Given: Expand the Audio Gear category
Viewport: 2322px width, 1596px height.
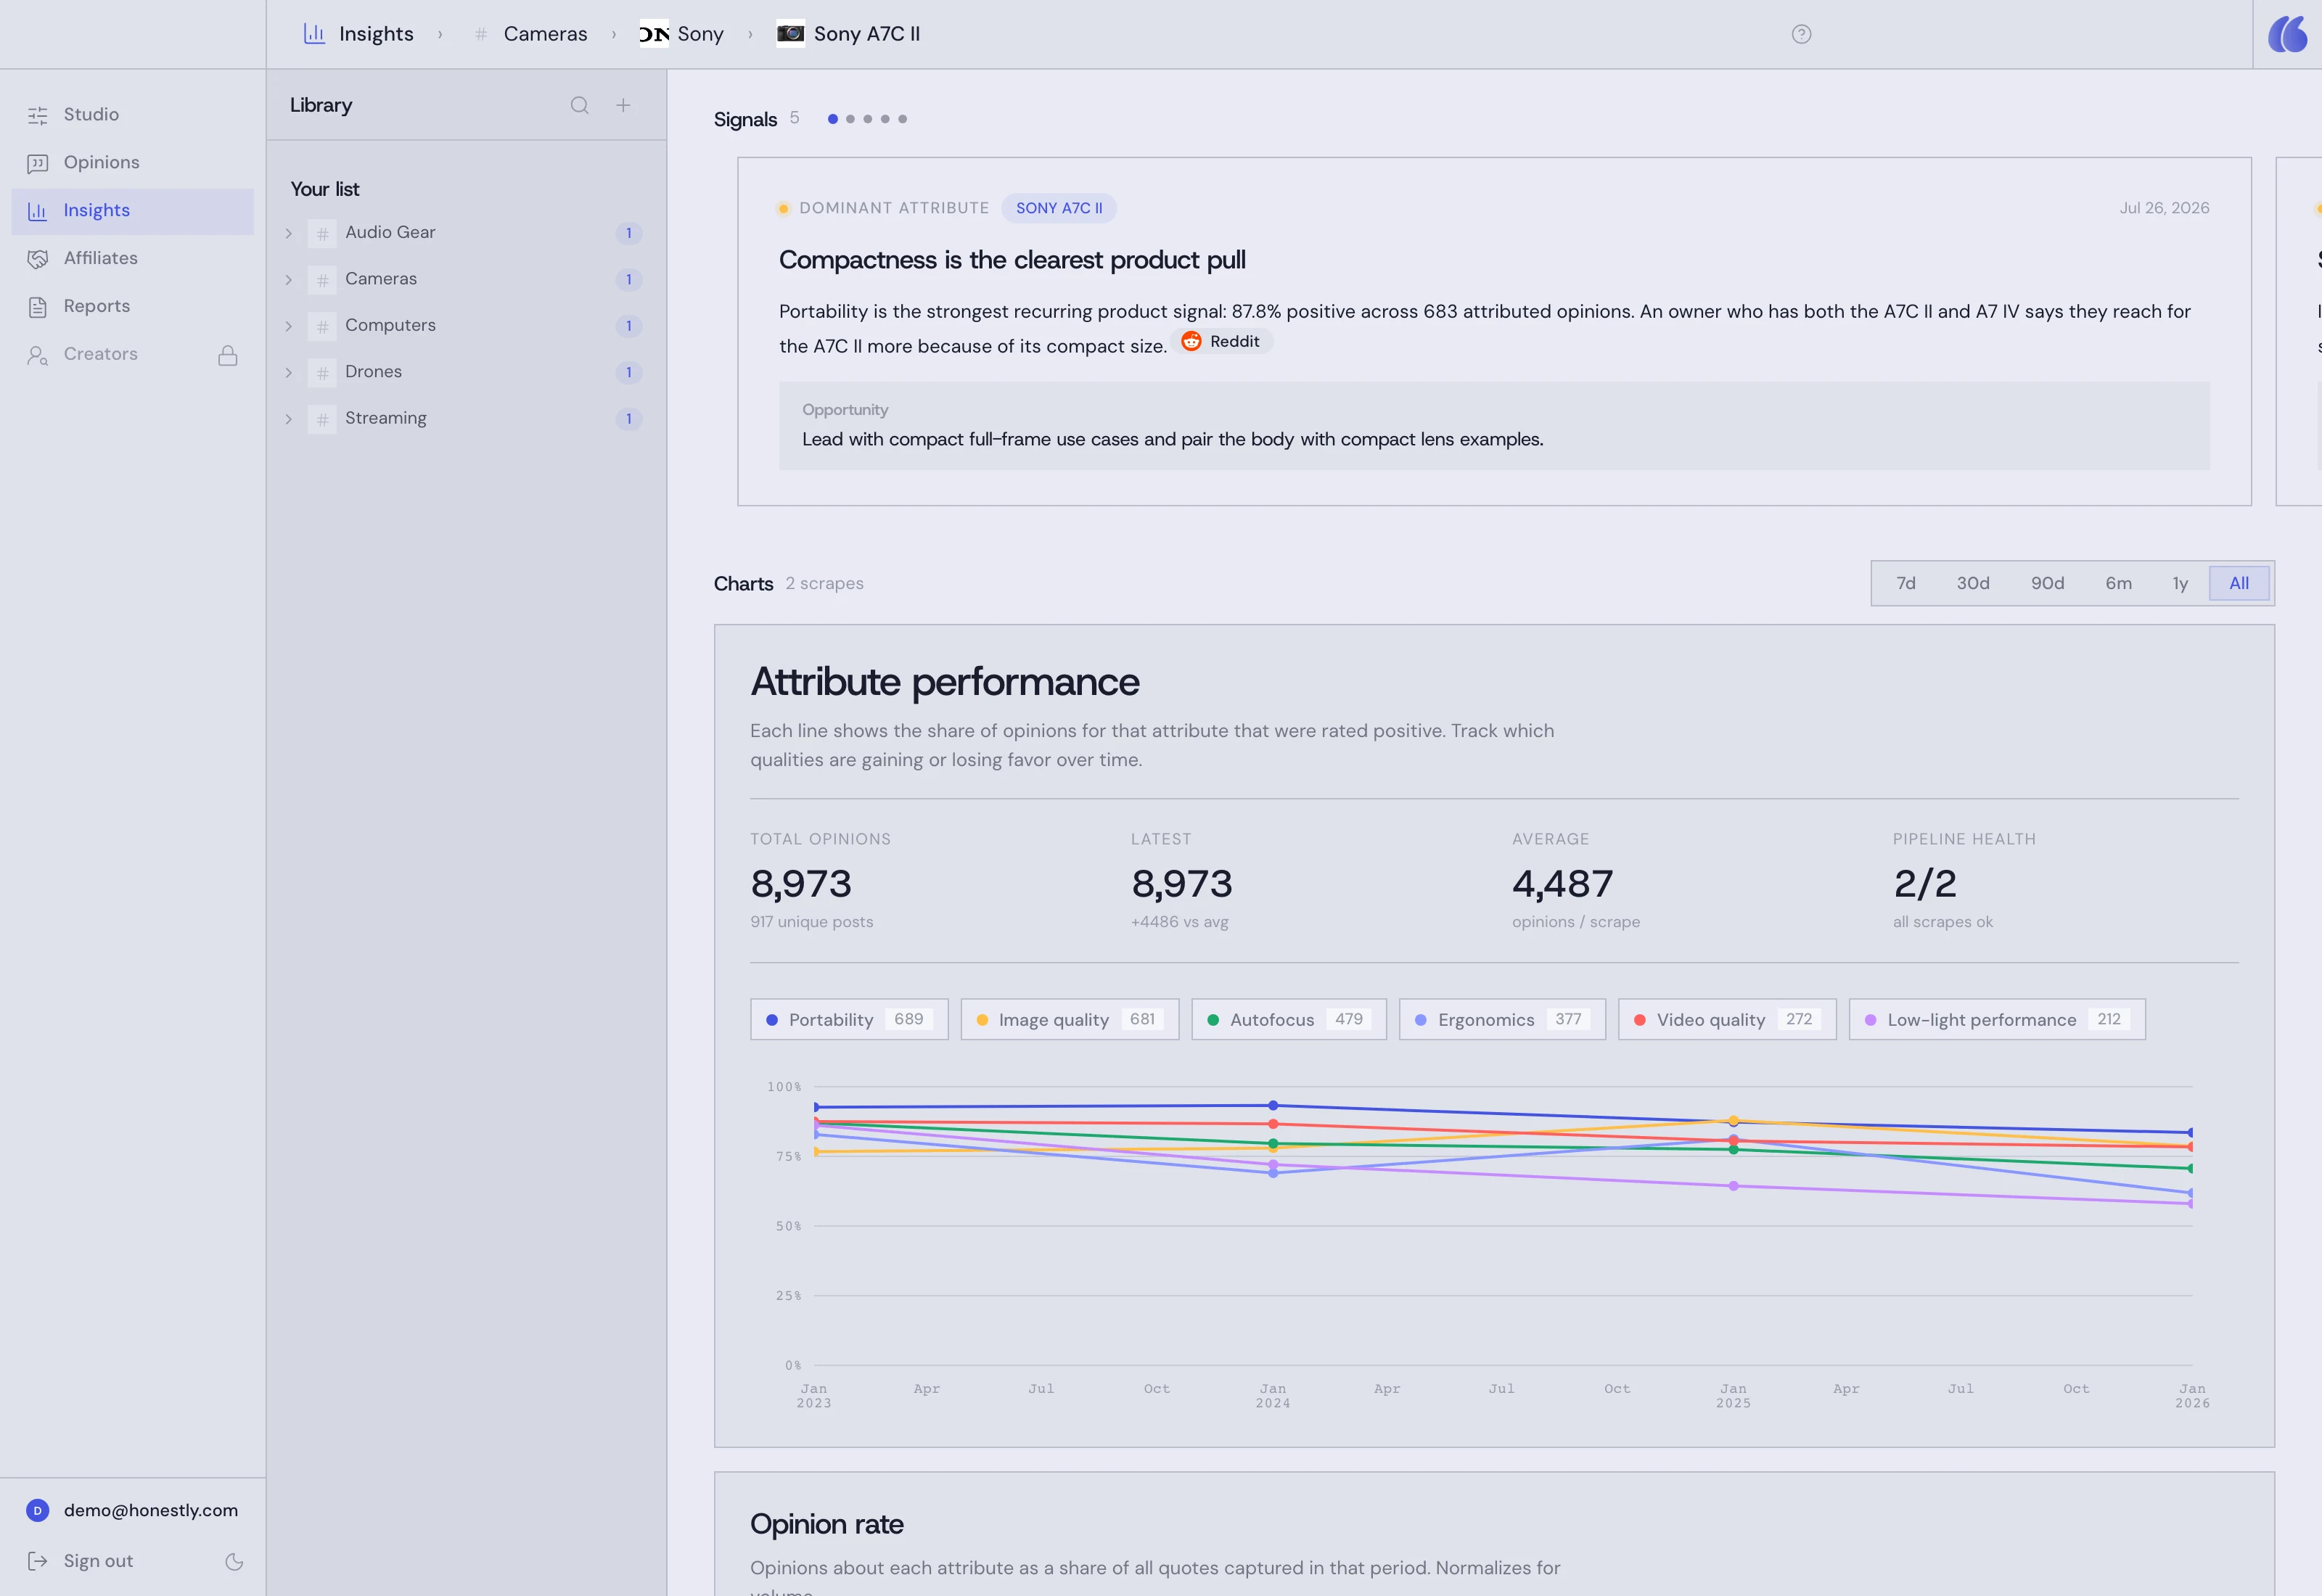Looking at the screenshot, I should [x=289, y=233].
